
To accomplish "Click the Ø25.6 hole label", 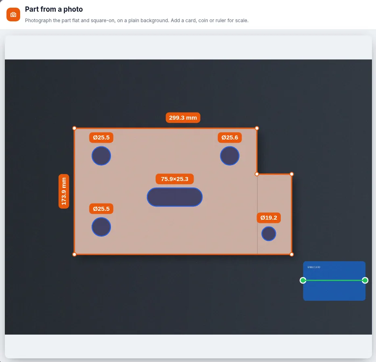I will point(230,137).
